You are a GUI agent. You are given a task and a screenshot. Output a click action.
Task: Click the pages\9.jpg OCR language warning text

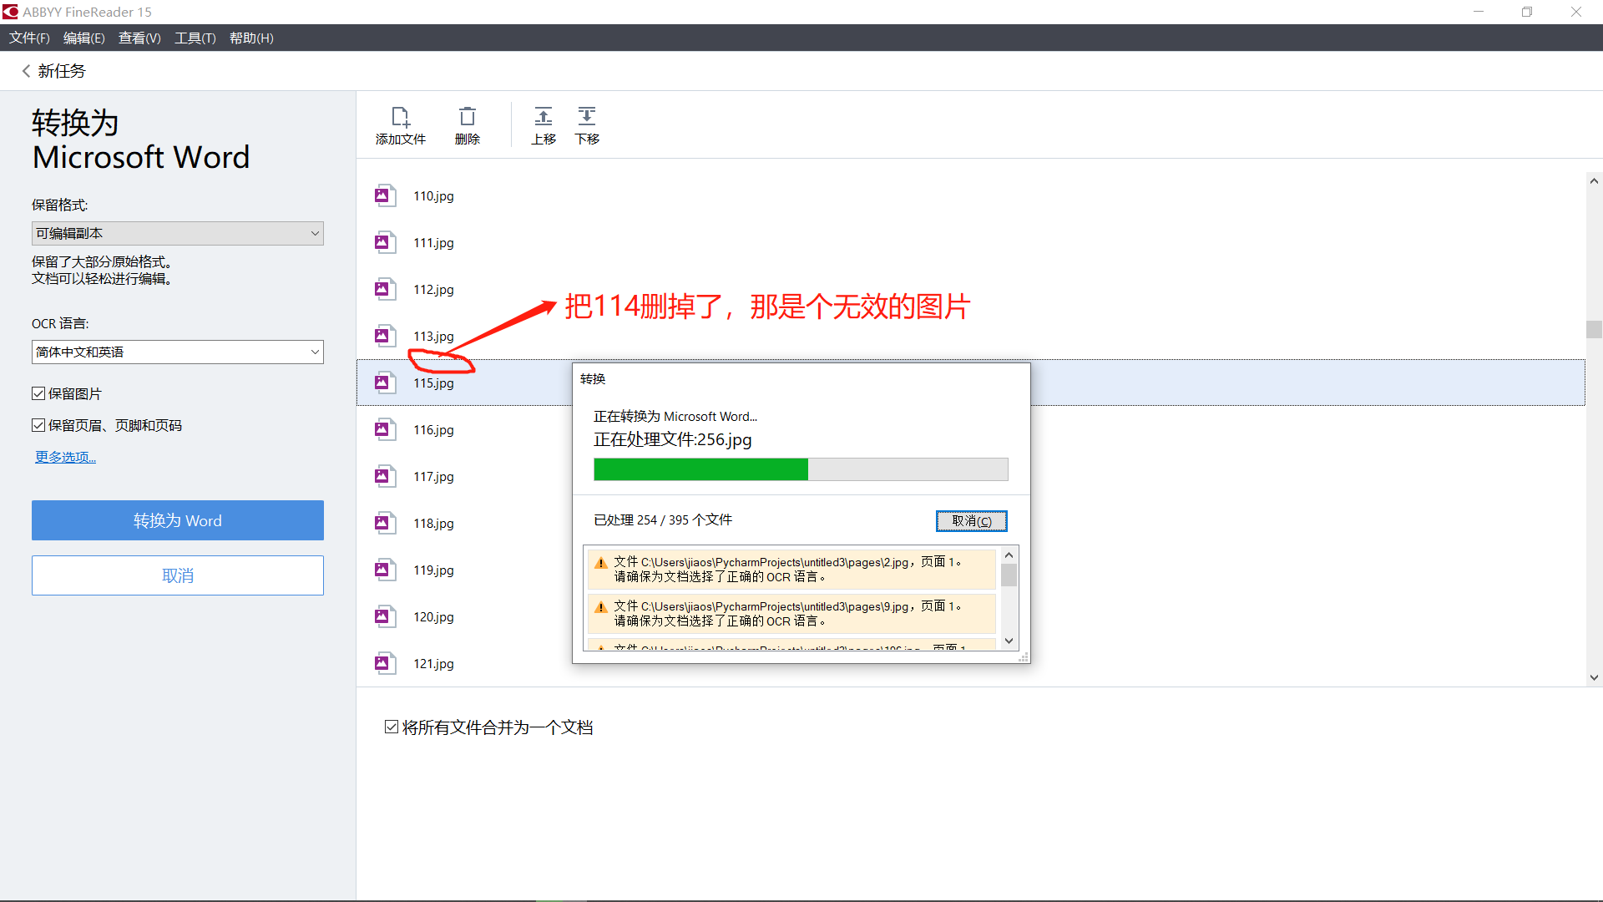click(x=787, y=614)
